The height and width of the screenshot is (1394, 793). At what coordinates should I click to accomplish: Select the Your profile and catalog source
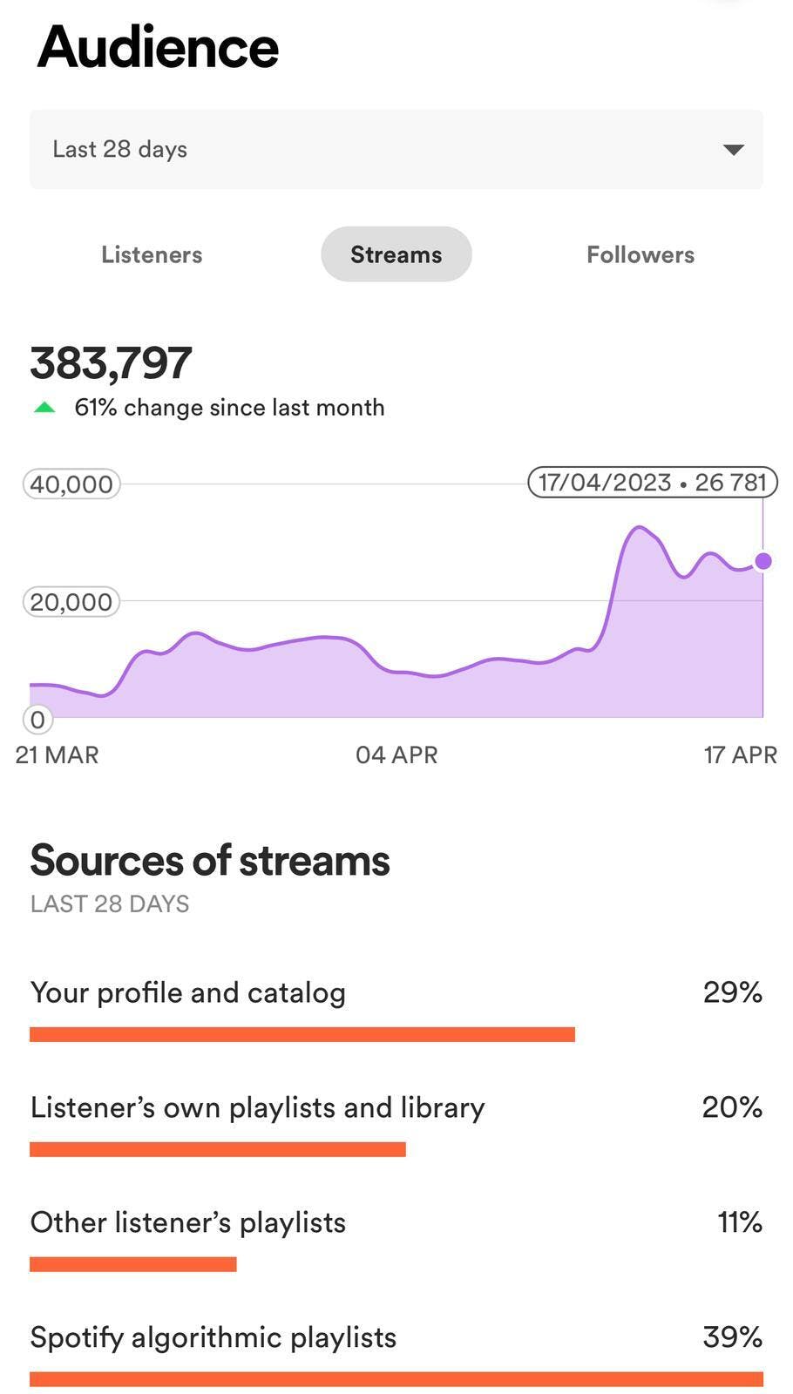[x=188, y=992]
